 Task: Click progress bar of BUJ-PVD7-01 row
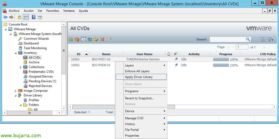point(221,59)
